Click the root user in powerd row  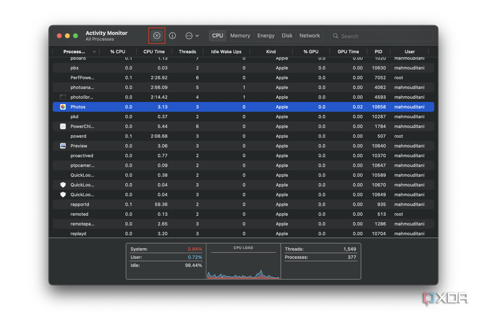398,136
